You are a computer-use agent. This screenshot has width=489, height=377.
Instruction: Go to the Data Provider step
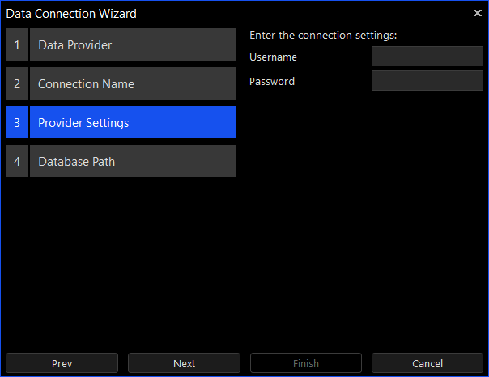(x=133, y=45)
